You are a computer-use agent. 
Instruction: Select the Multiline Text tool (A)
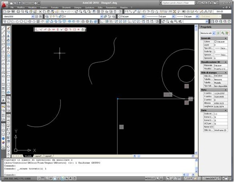[x=3, y=100]
